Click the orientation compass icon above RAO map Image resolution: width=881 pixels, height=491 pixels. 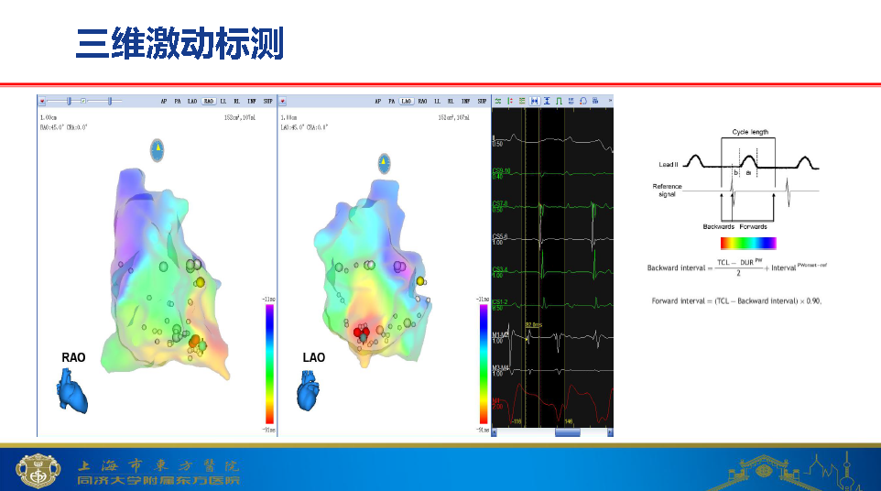tap(158, 149)
